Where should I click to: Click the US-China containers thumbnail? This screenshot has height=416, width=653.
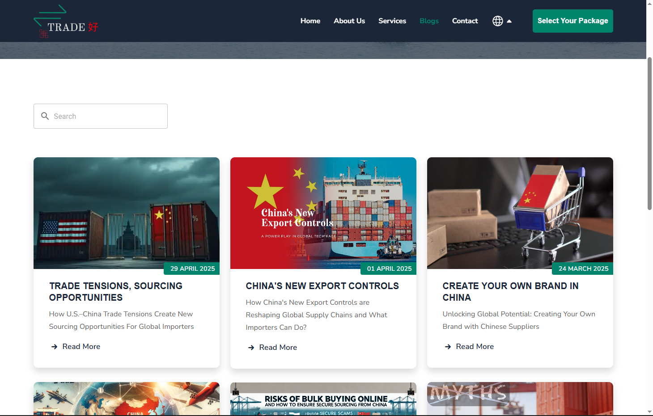pyautogui.click(x=127, y=213)
